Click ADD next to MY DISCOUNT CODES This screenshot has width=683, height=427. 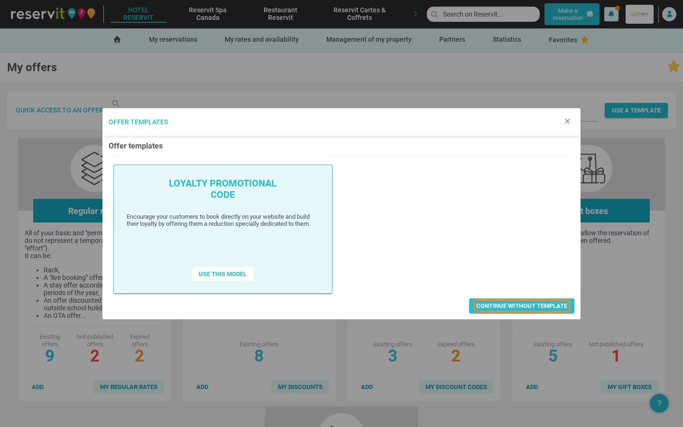tap(367, 387)
